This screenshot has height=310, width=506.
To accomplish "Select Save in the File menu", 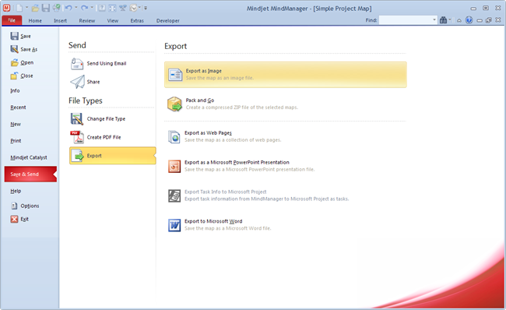I will point(21,36).
